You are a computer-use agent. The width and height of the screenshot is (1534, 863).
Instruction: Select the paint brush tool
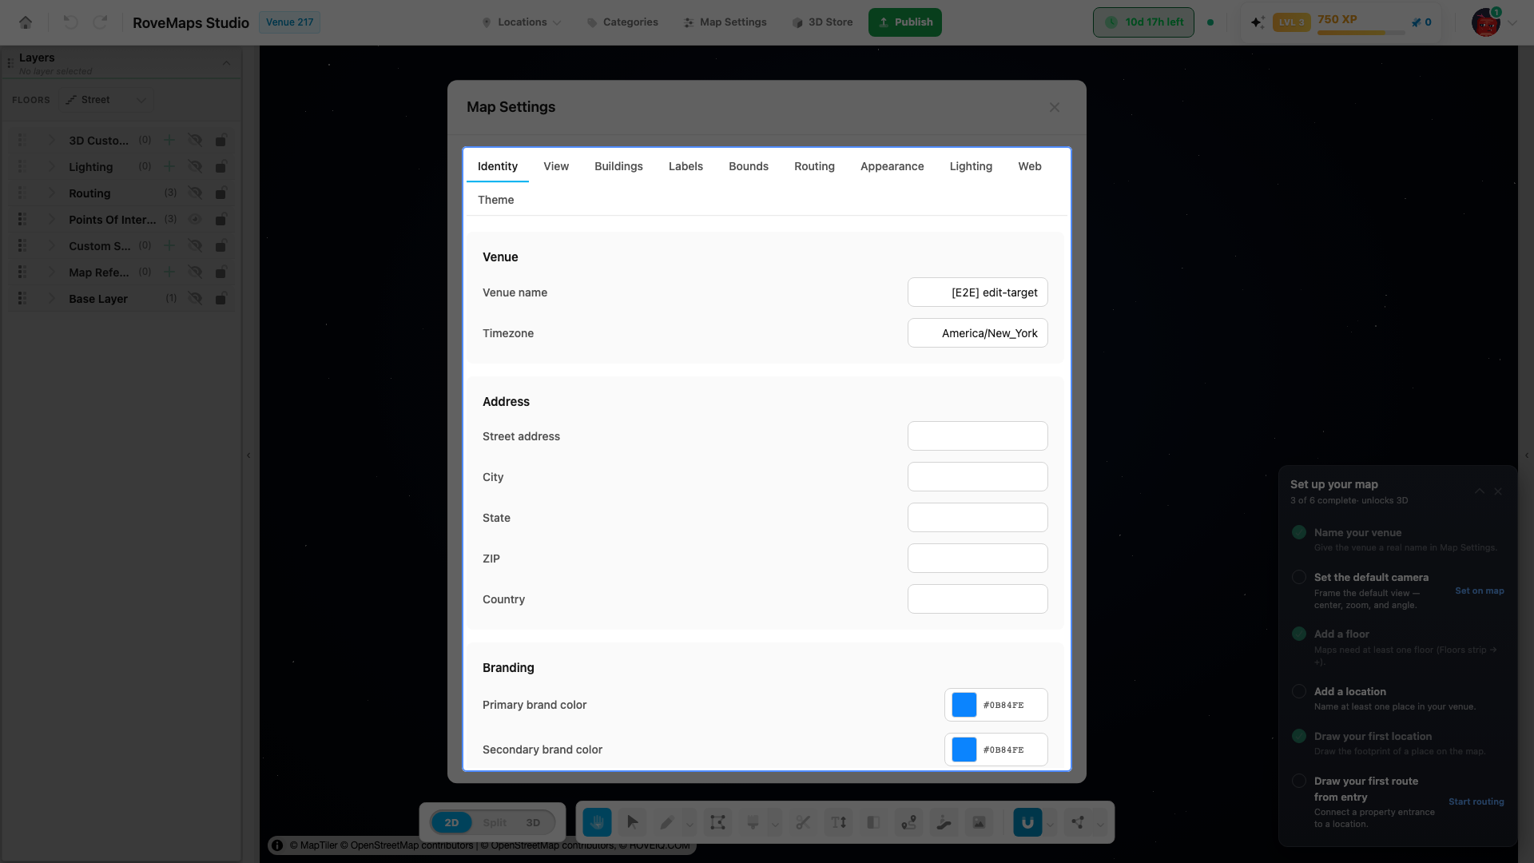(x=753, y=822)
